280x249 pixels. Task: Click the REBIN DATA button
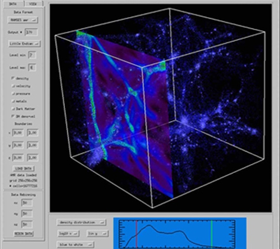(24, 234)
